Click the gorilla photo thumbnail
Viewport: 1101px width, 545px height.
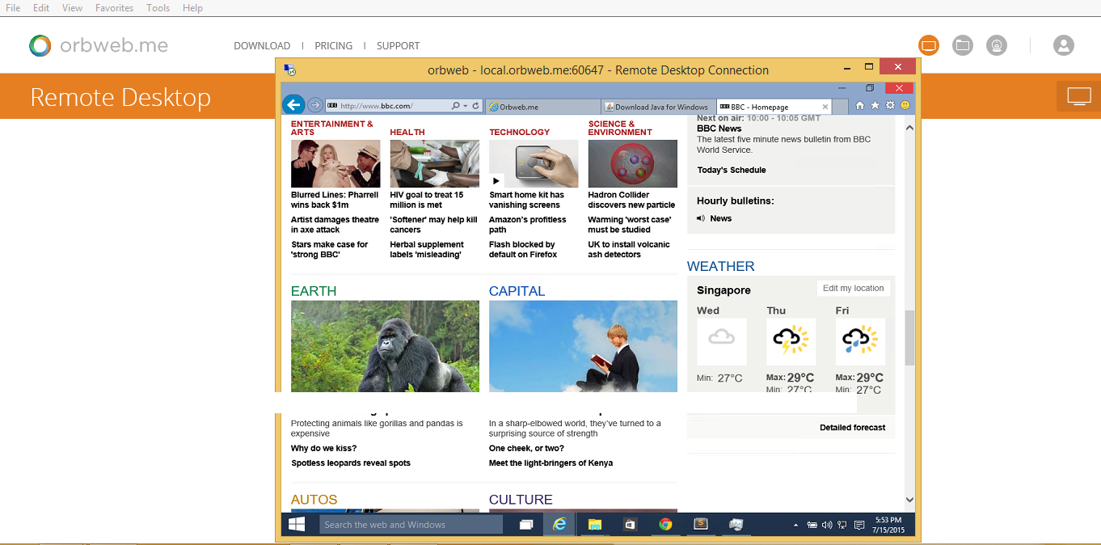[385, 347]
